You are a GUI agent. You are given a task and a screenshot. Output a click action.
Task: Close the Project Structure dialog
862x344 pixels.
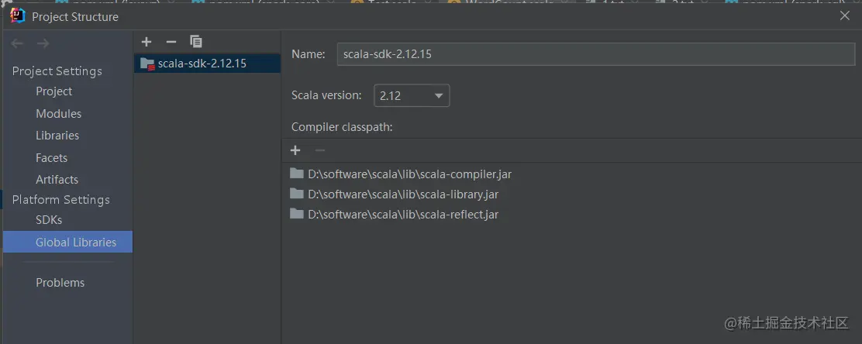coord(845,16)
